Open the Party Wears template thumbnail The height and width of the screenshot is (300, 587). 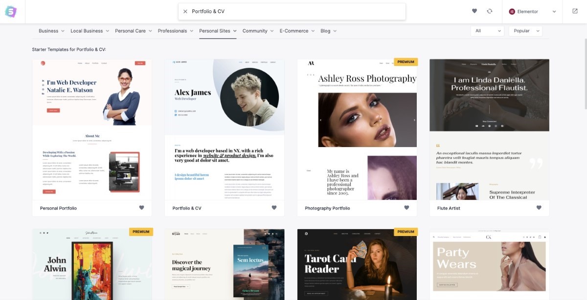490,264
